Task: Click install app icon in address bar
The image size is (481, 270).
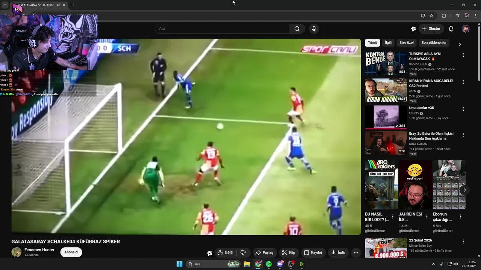Action: [x=423, y=16]
